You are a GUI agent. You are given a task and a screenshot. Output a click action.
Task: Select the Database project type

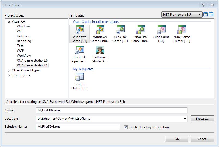click(x=23, y=36)
